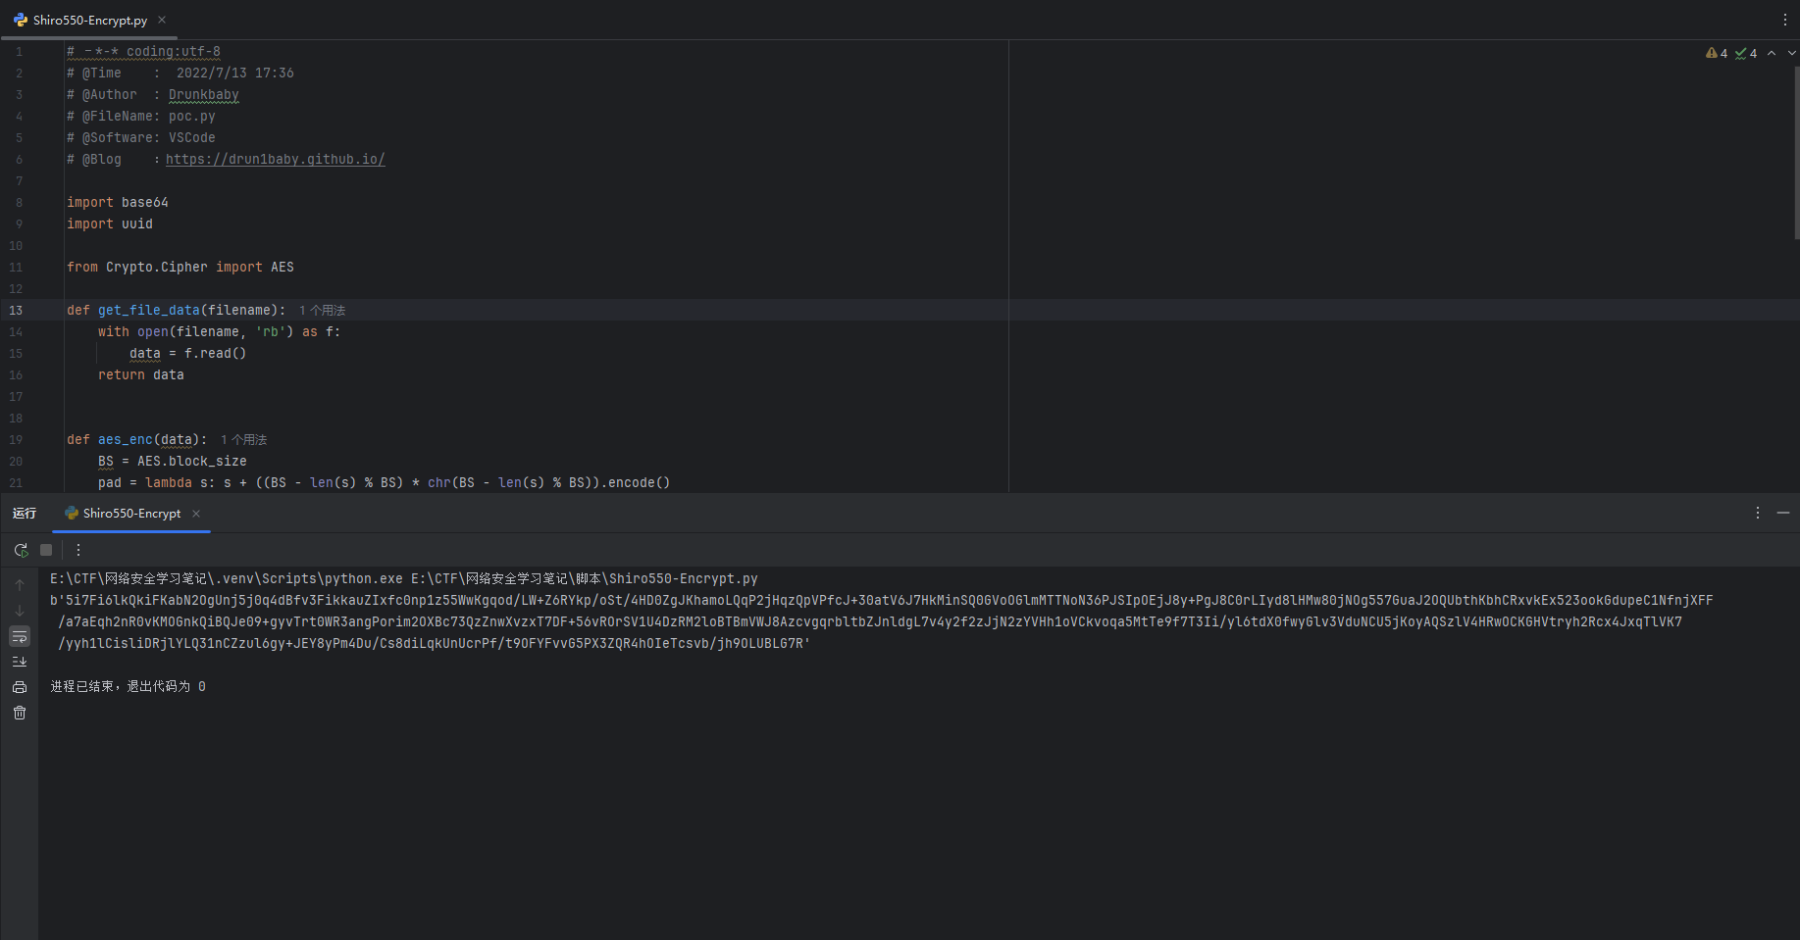Image resolution: width=1800 pixels, height=940 pixels.
Task: Minimize the run tool window
Action: [1783, 513]
